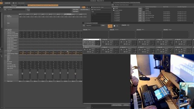Click the leftmost Voice Volume fader handle

[x=22, y=74]
